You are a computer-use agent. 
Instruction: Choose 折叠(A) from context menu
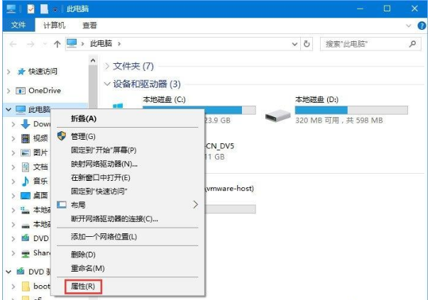click(127, 118)
